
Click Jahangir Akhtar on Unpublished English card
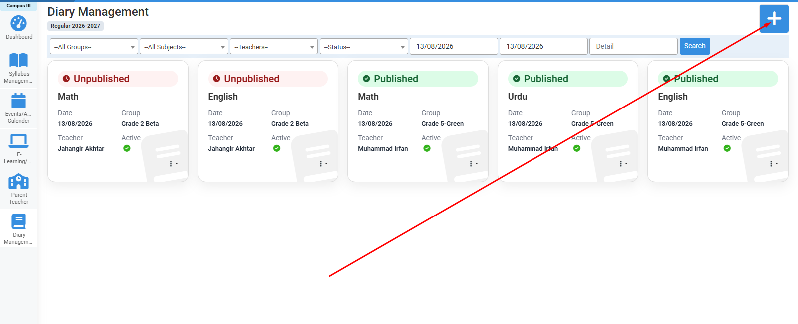231,149
